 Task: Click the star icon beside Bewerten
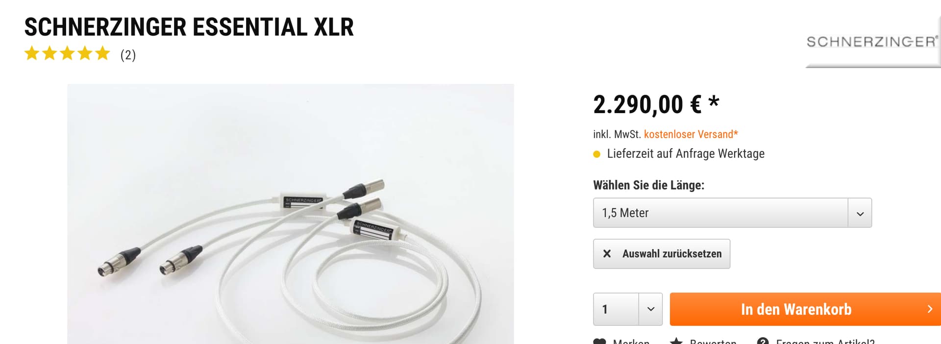[x=676, y=341]
